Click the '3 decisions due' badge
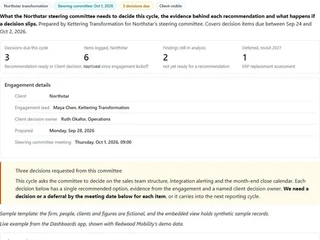Viewport: 320px width, 240px height. 136,6
